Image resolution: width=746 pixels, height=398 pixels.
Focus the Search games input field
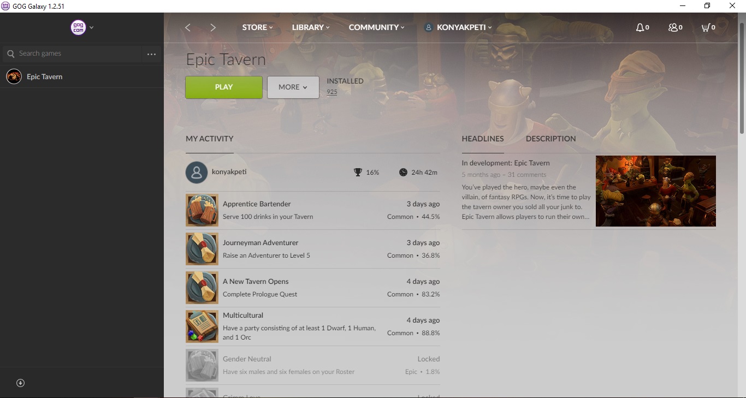pyautogui.click(x=76, y=54)
